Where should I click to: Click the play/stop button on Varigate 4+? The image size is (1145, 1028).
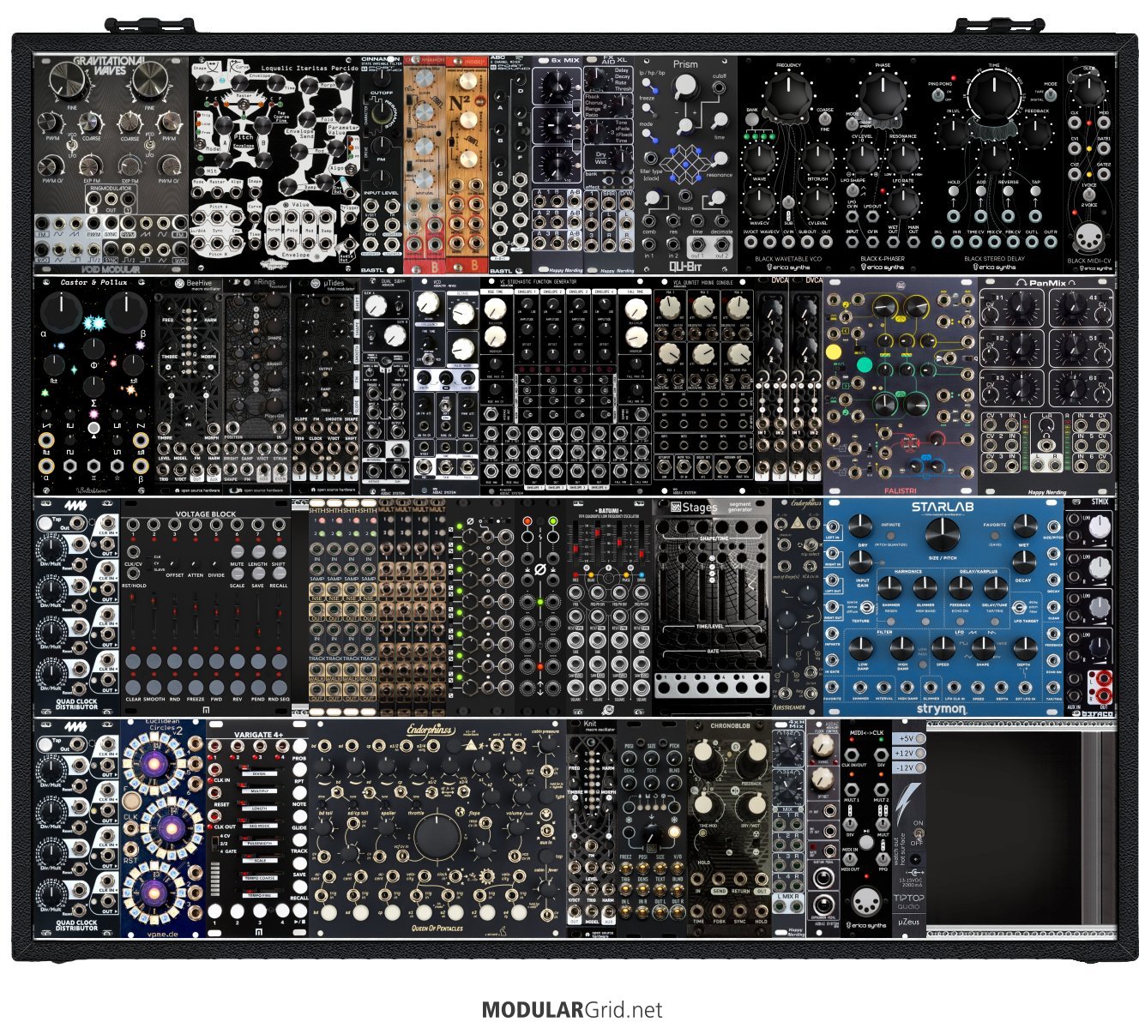[298, 911]
